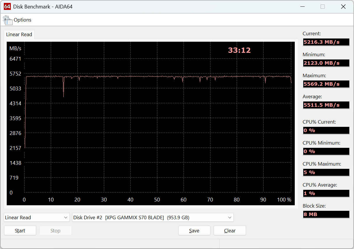The width and height of the screenshot is (354, 249).
Task: Click the Options gear icon
Action: click(7, 20)
